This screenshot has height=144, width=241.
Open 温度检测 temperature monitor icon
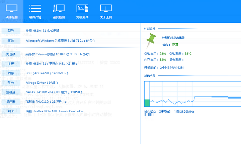point(59,11)
